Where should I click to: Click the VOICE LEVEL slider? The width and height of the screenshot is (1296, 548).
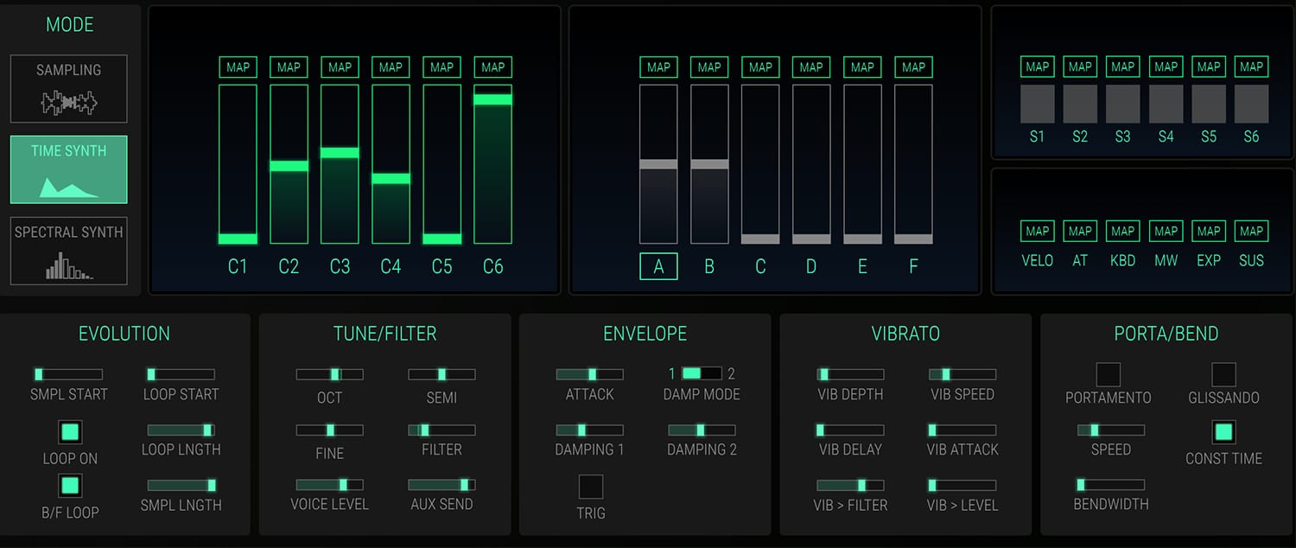329,485
